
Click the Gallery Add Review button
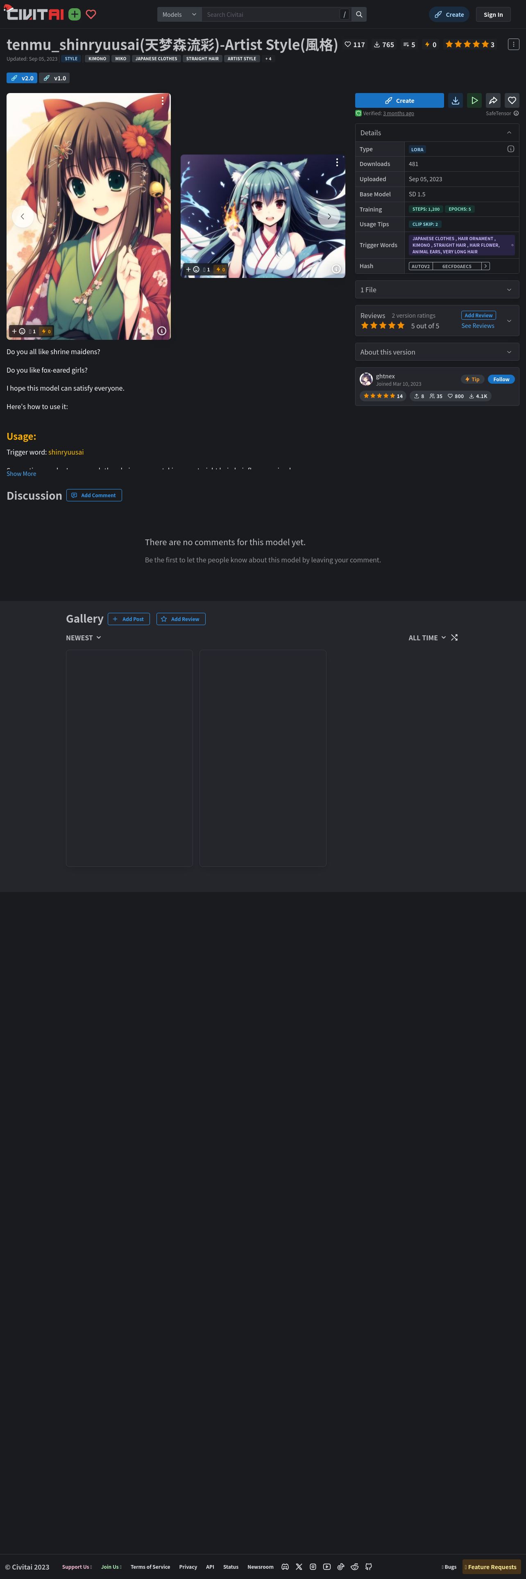click(x=181, y=619)
